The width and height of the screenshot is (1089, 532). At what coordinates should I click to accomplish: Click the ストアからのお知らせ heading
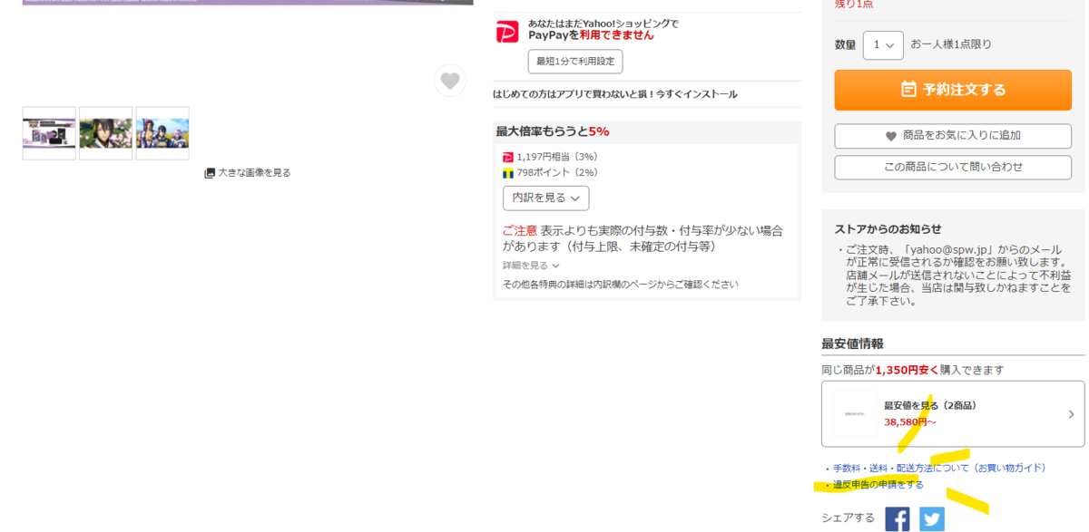(888, 228)
